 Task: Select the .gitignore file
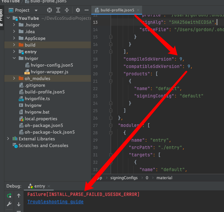pos(35,85)
